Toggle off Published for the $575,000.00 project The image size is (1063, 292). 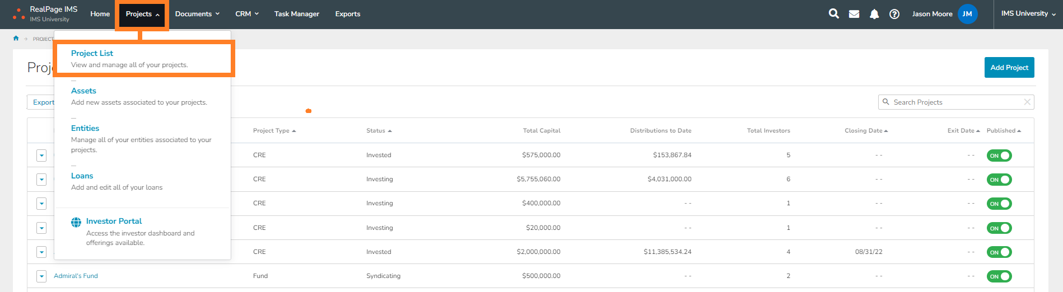point(999,156)
